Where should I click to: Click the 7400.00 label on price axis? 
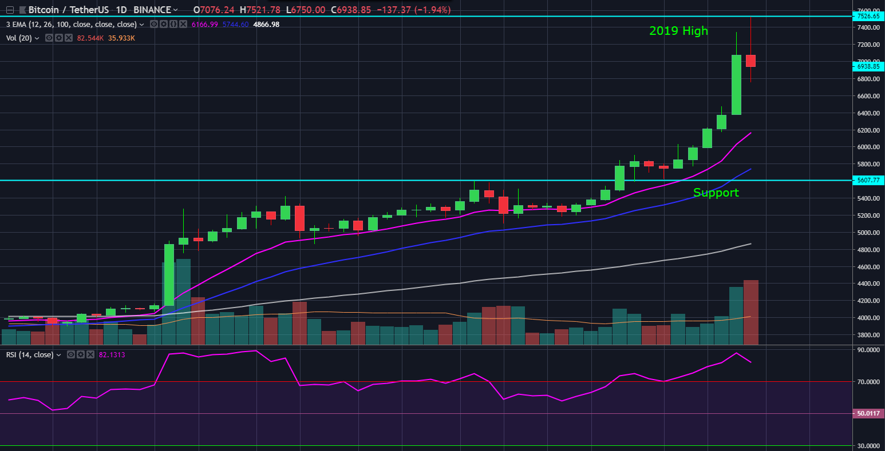[x=868, y=27]
